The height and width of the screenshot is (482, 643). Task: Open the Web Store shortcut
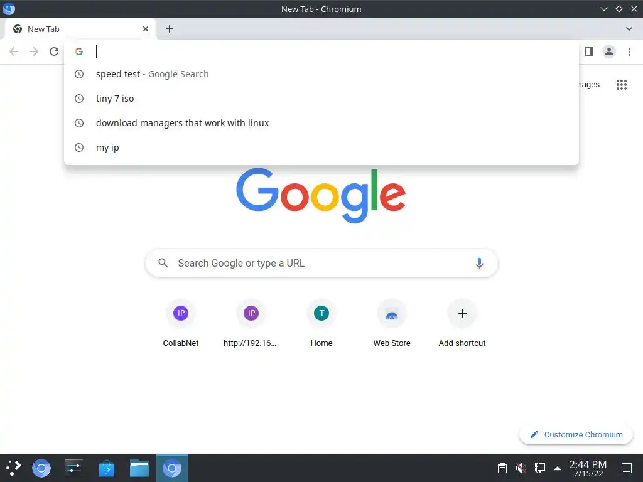[x=392, y=323]
